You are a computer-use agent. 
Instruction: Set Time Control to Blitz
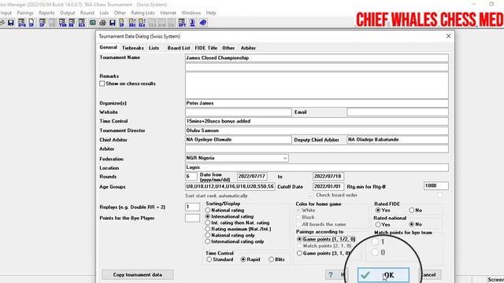click(271, 259)
